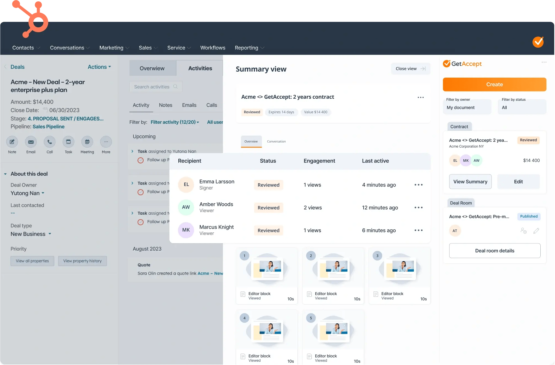555x365 pixels.
Task: Click the Call phone icon
Action: point(50,142)
